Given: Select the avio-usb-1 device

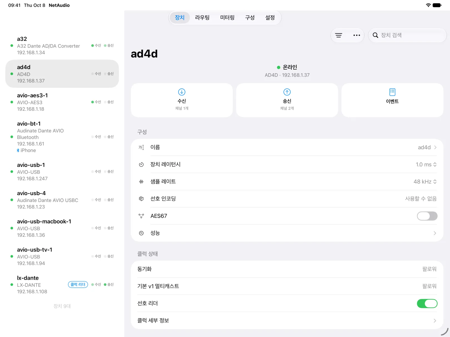Looking at the screenshot, I should (62, 171).
